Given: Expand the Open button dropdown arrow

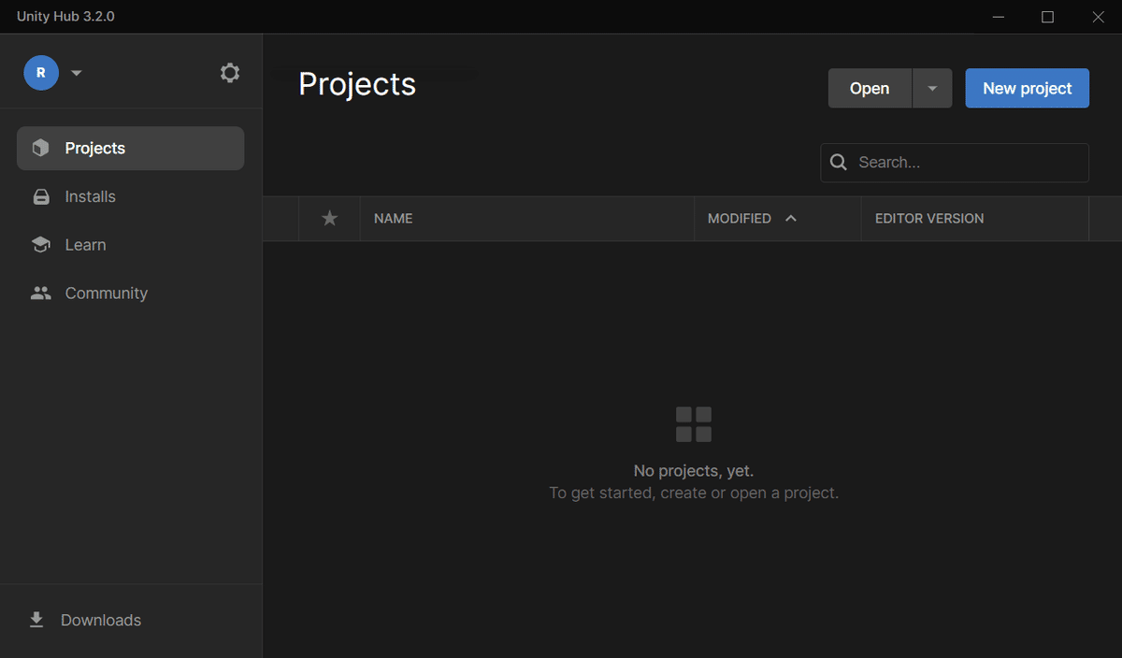Looking at the screenshot, I should pyautogui.click(x=932, y=88).
